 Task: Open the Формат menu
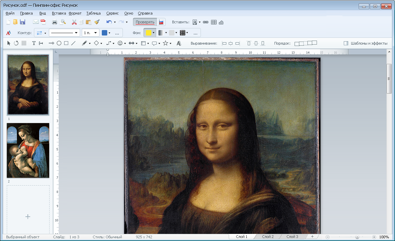tap(75, 13)
